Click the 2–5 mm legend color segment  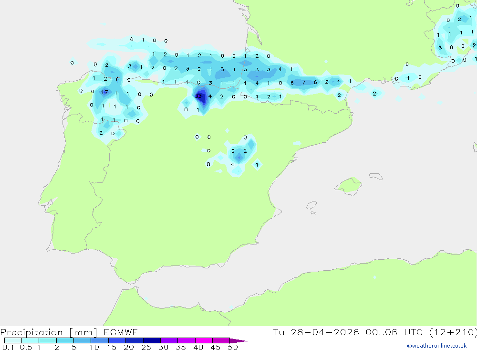coord(65,340)
